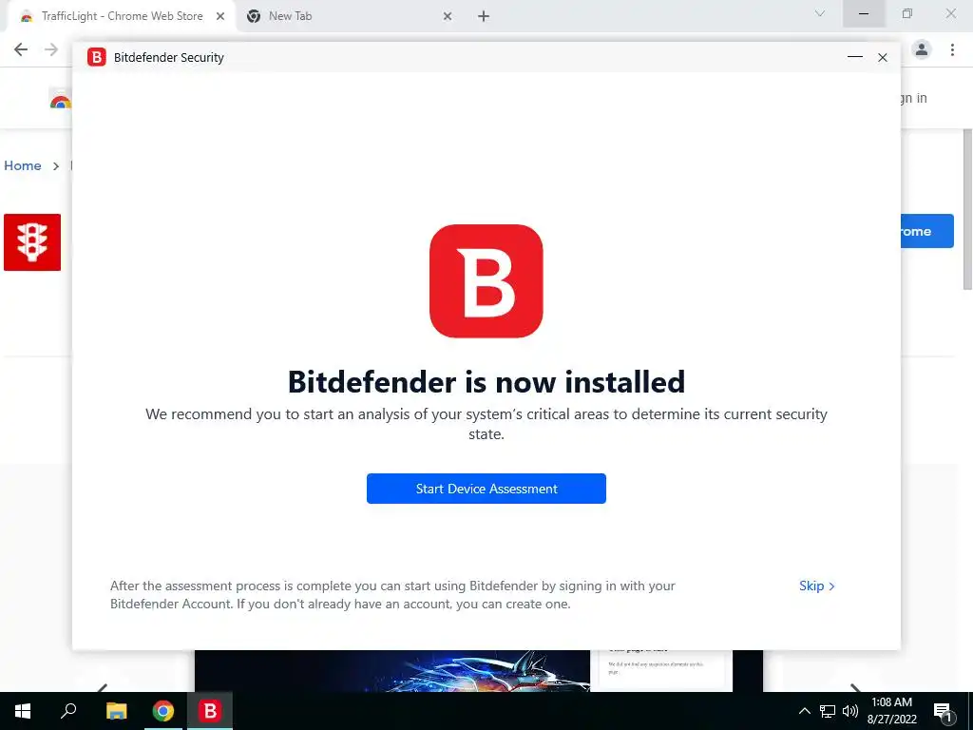Open the notification center icon

944,711
